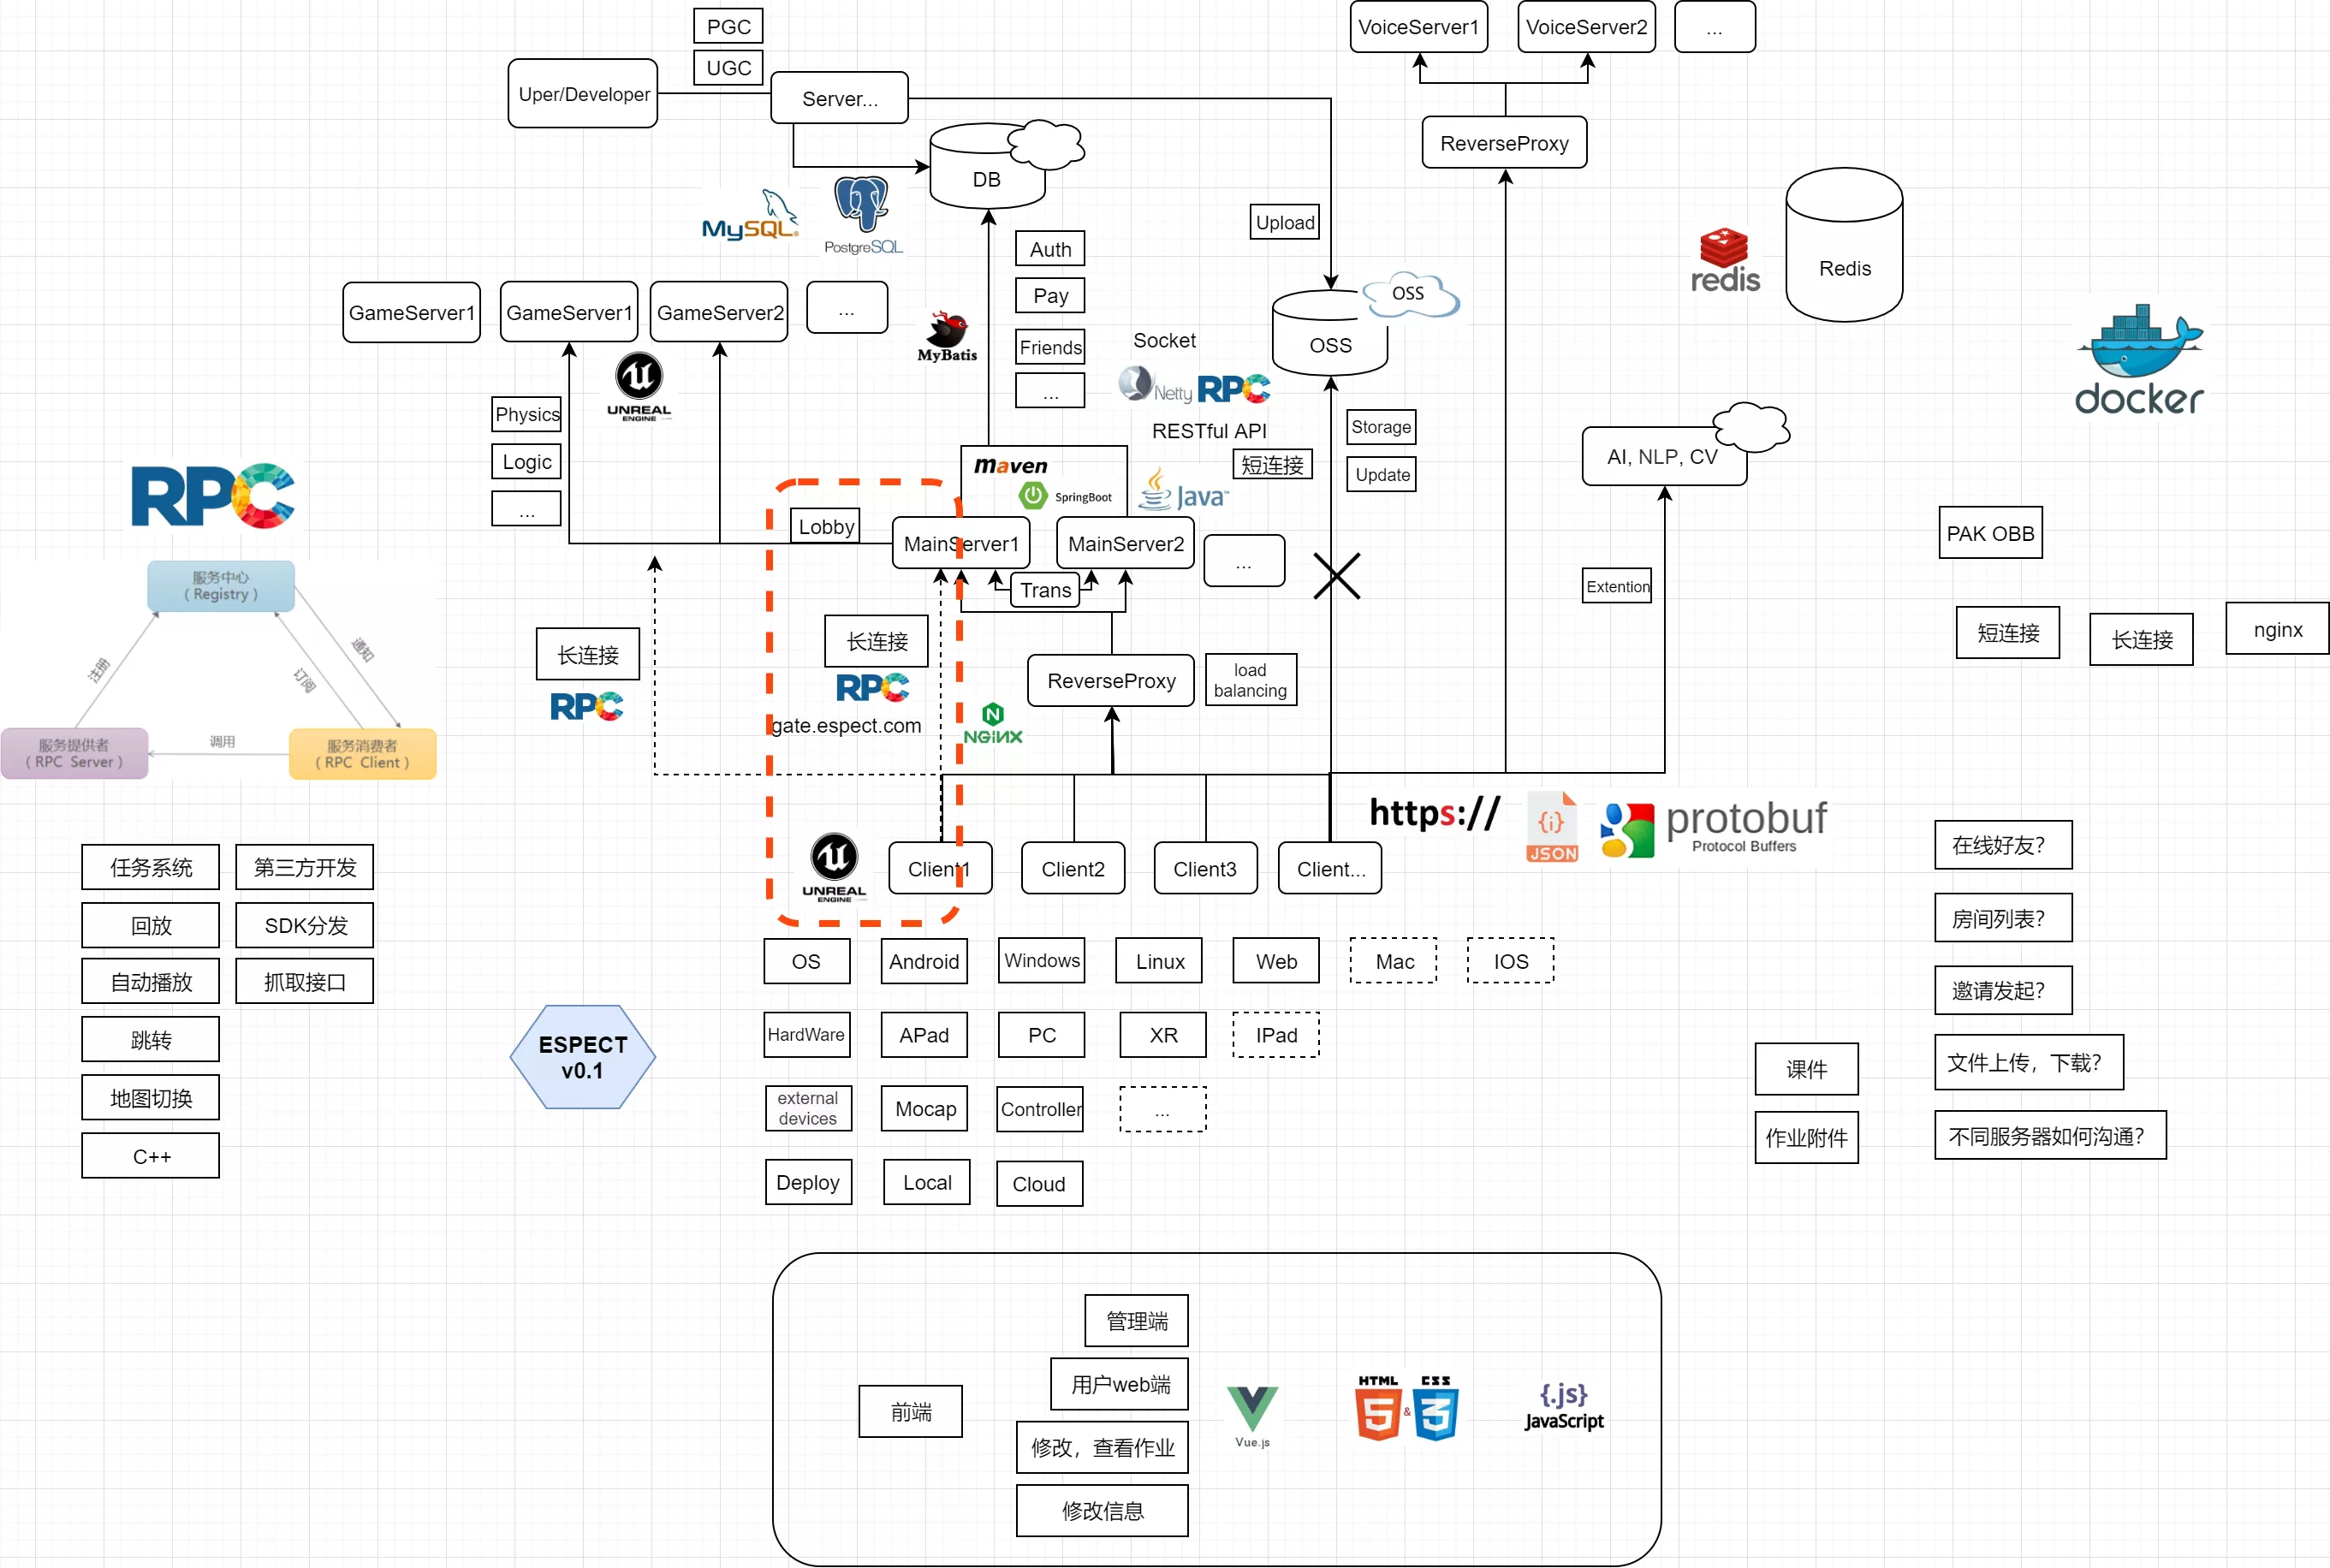The height and width of the screenshot is (1568, 2330).
Task: Click the large RPC logo above Registry diagram
Action: point(213,495)
